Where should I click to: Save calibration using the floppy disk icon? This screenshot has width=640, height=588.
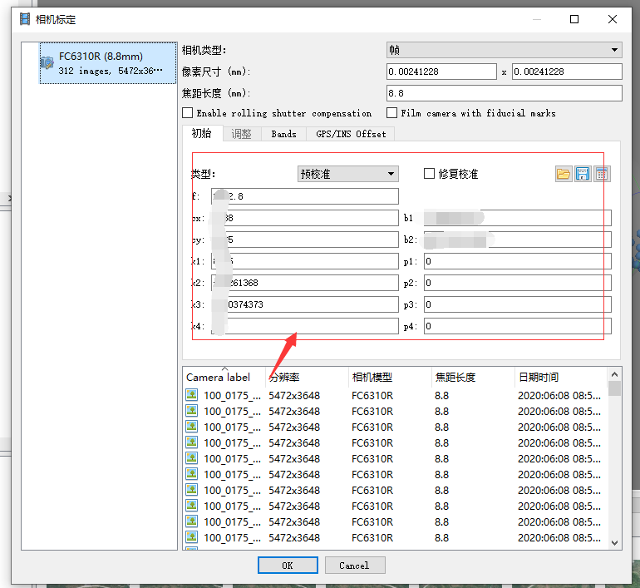tap(583, 174)
